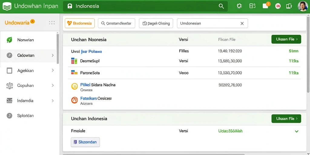Click the Budonesia filter button
Image resolution: width=310 pixels, height=155 pixels.
click(x=80, y=23)
